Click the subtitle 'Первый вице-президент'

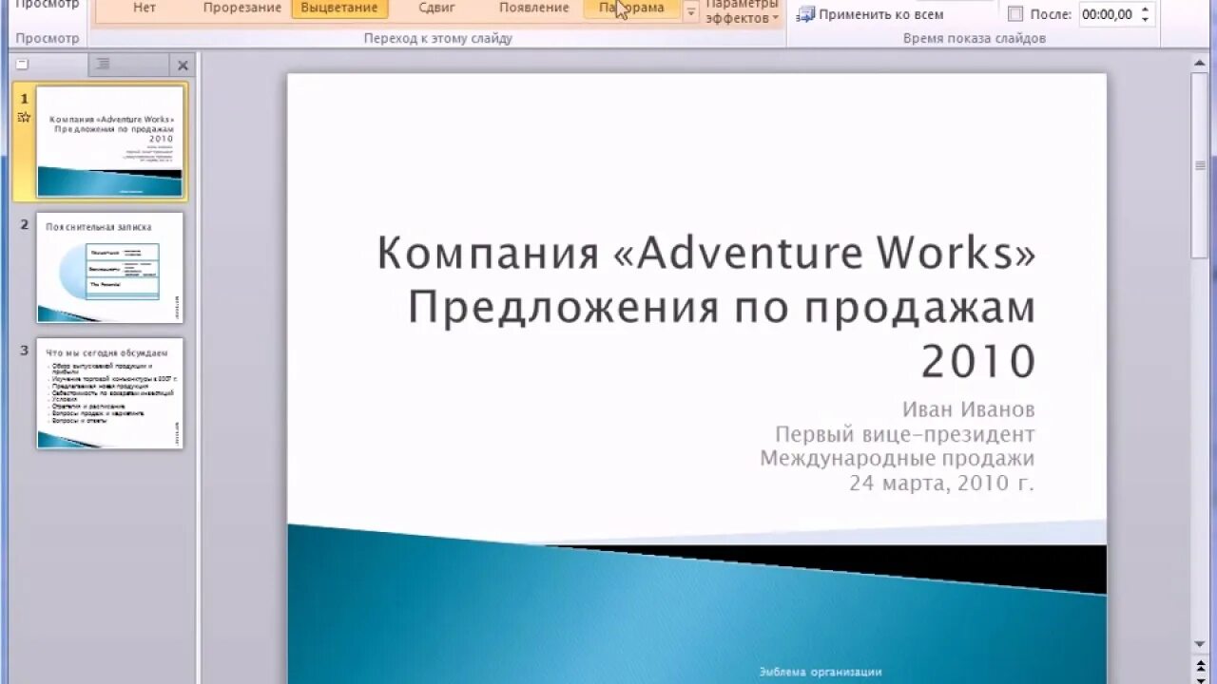[x=905, y=434]
